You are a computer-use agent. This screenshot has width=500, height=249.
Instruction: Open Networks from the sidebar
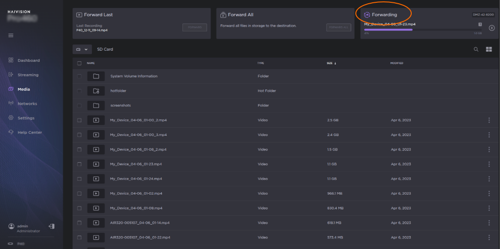coord(27,104)
